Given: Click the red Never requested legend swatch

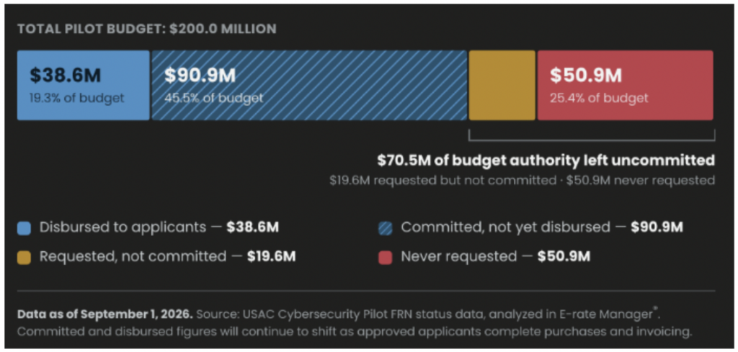Looking at the screenshot, I should pyautogui.click(x=385, y=257).
